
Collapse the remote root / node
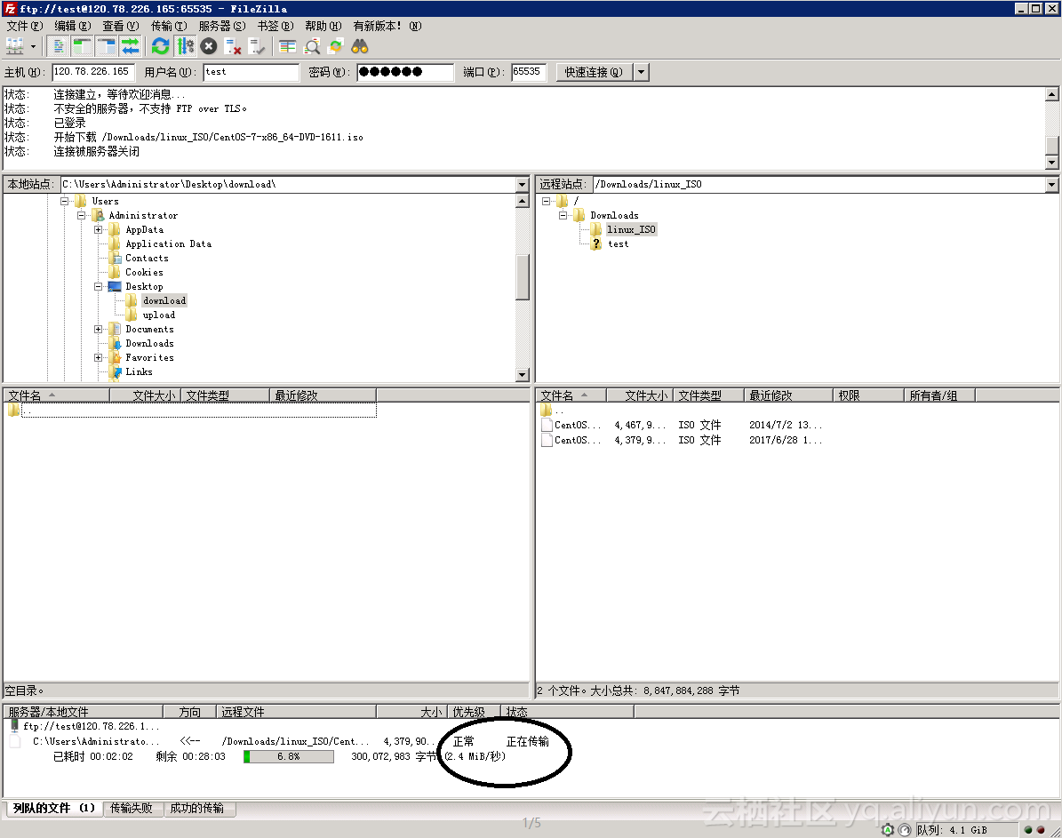(x=546, y=201)
